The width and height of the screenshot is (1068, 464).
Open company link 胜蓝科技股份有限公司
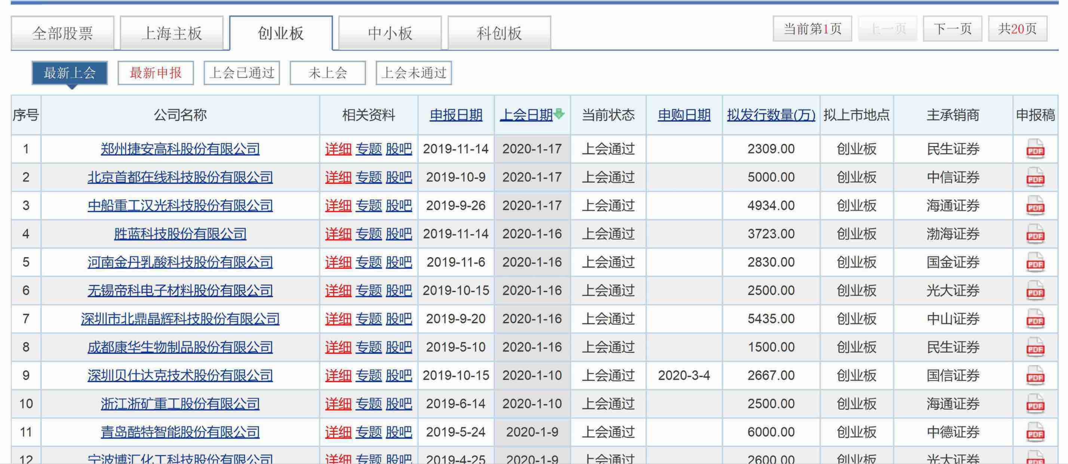(180, 233)
